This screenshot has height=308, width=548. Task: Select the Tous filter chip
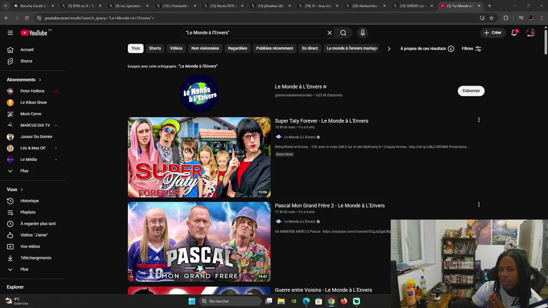(136, 48)
